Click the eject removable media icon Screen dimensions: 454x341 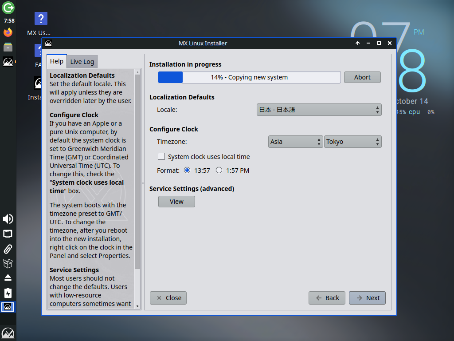click(8, 278)
